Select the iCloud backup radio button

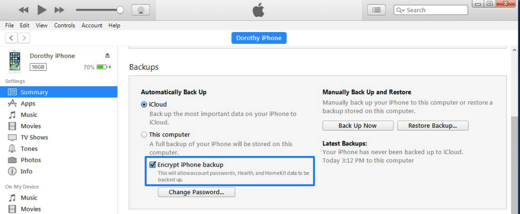(x=144, y=105)
